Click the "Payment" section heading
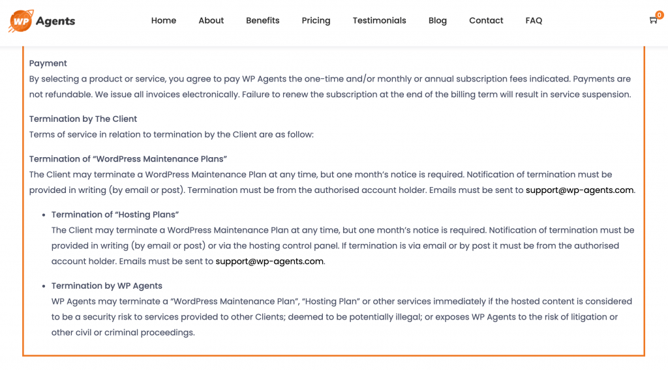The image size is (668, 371). (48, 63)
